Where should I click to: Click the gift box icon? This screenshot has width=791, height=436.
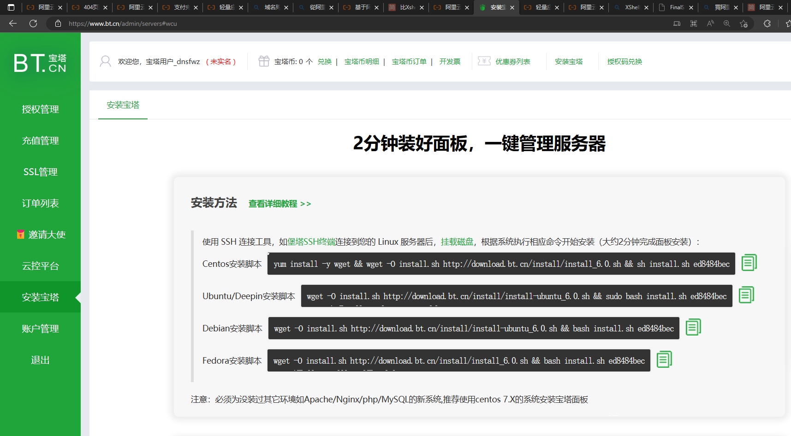pyautogui.click(x=264, y=61)
